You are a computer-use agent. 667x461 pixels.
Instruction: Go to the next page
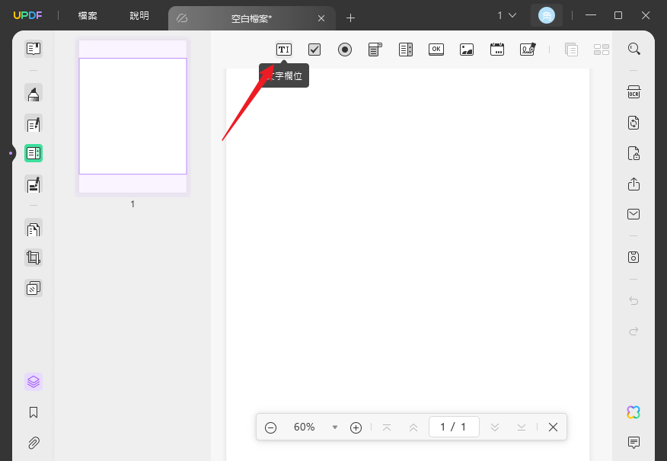[x=495, y=427]
